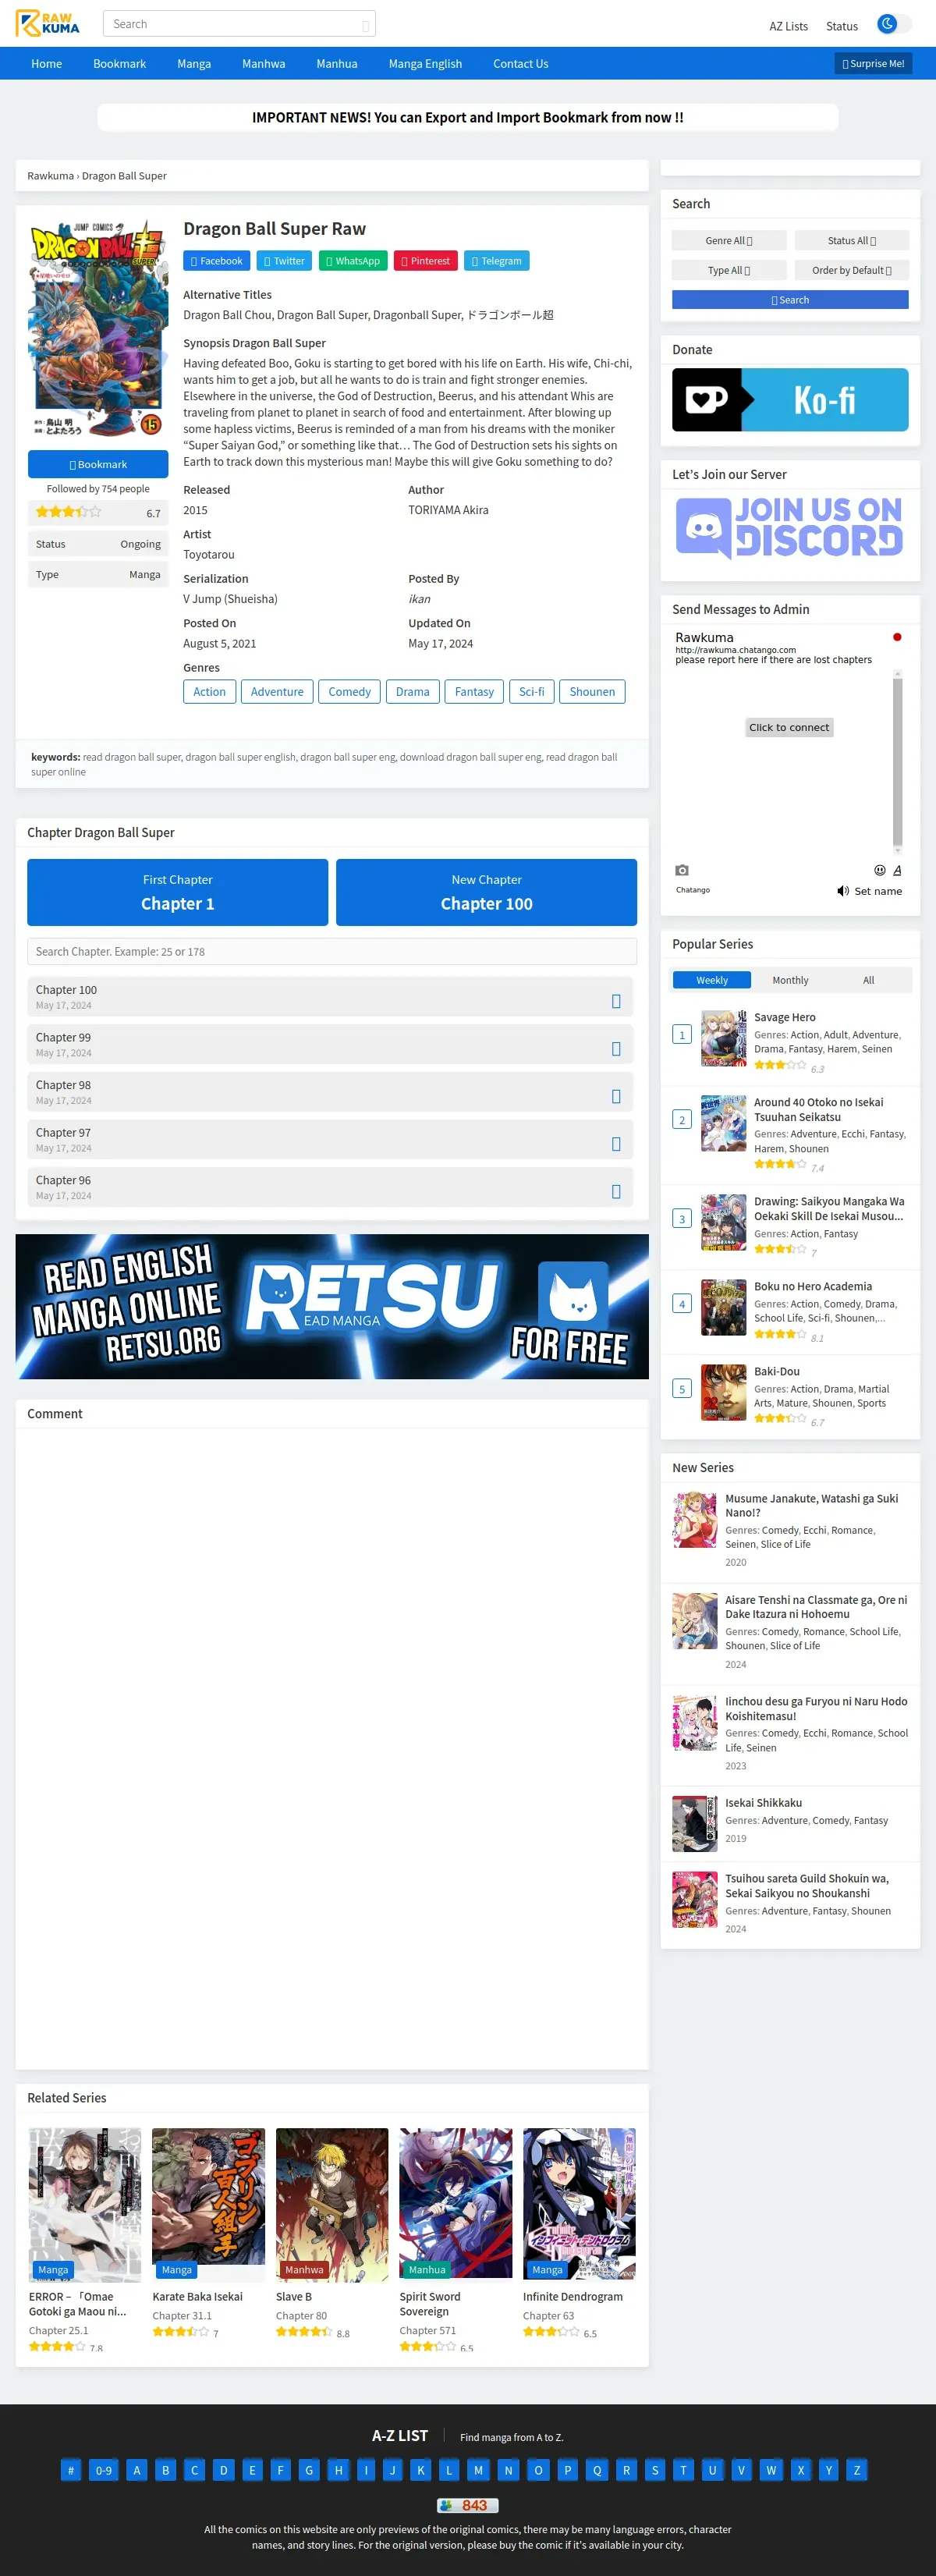Open Infinite Dendrogram related series
936x2576 pixels.
tap(573, 2297)
